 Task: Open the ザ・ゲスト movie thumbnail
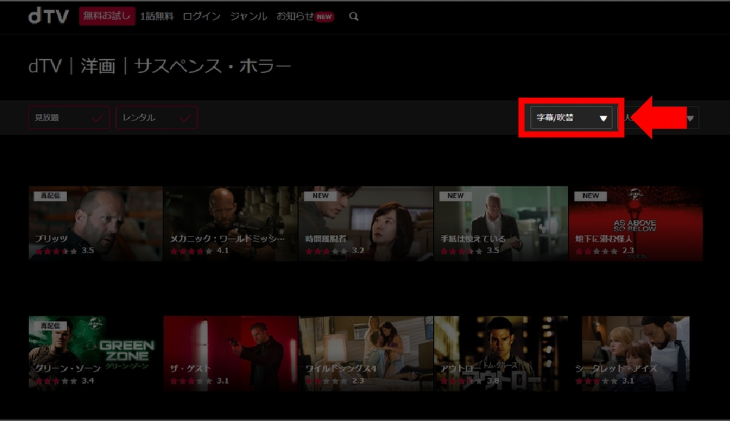231,354
